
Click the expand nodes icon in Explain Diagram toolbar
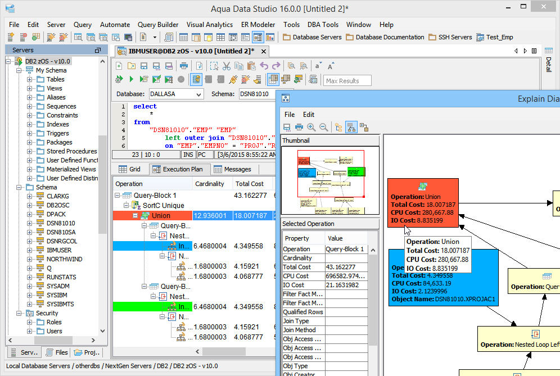(x=364, y=127)
